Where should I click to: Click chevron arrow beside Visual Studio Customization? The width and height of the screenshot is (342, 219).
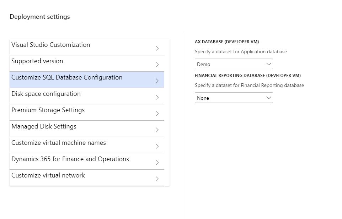click(x=157, y=48)
